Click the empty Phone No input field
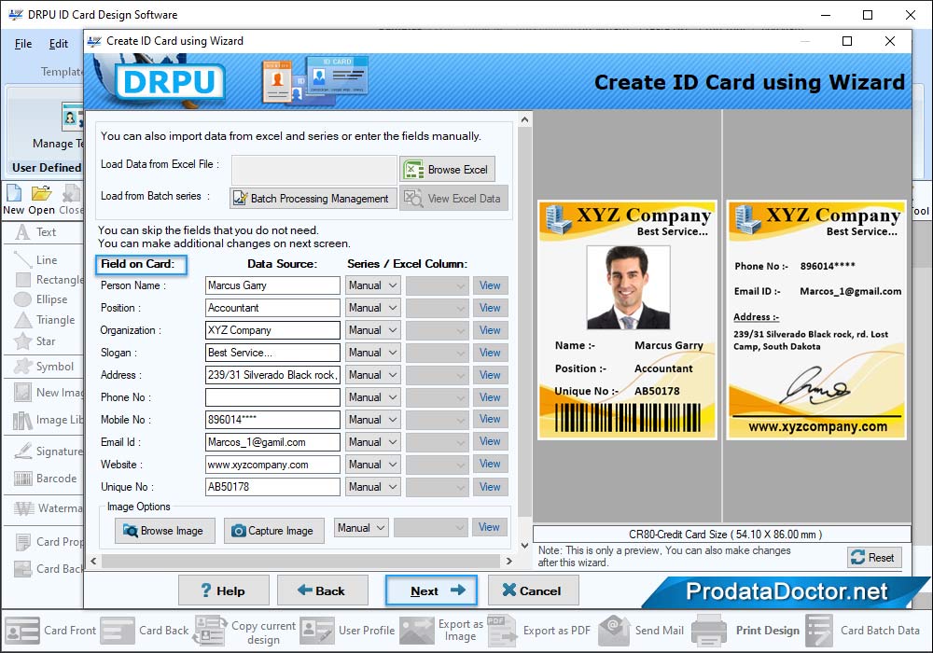 click(272, 397)
